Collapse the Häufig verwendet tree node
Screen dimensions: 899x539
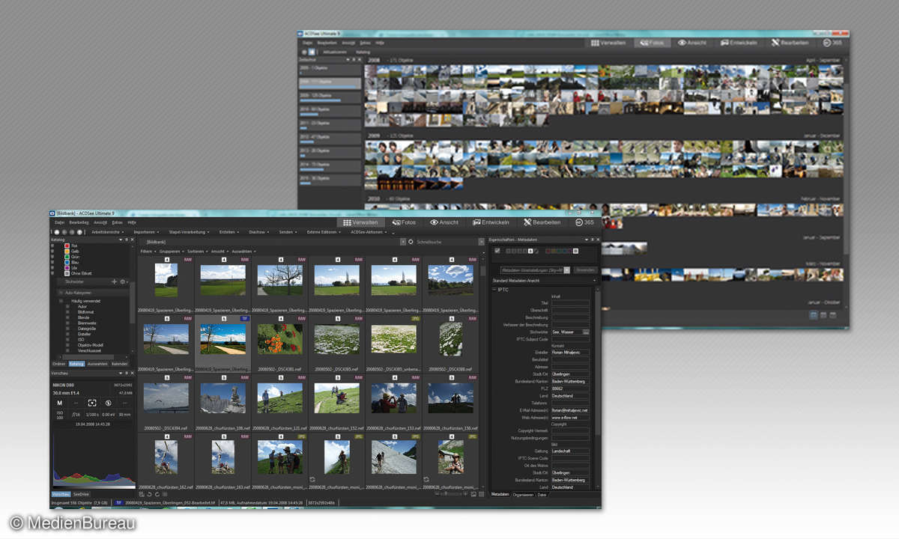[x=61, y=300]
